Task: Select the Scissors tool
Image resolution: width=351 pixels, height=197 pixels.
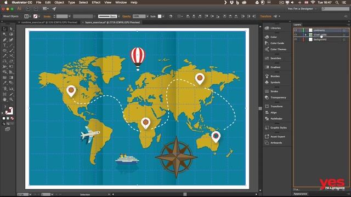Action: [11, 56]
